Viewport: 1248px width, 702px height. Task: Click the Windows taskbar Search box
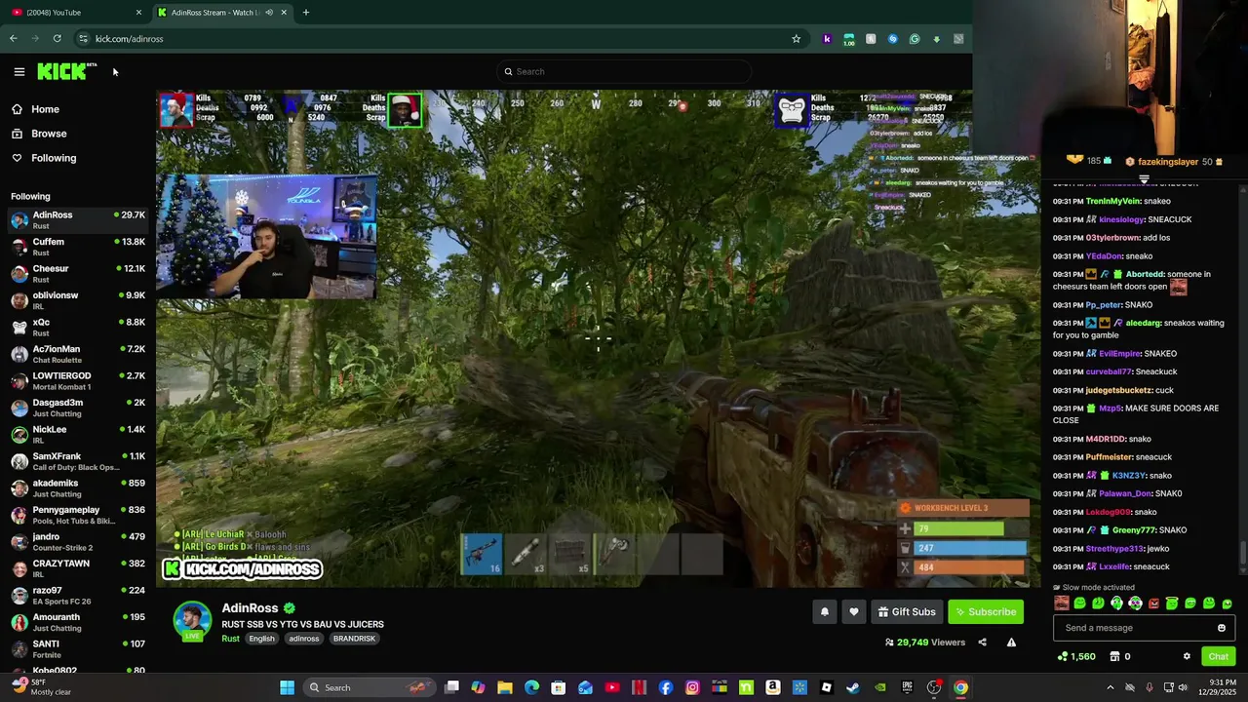click(370, 687)
